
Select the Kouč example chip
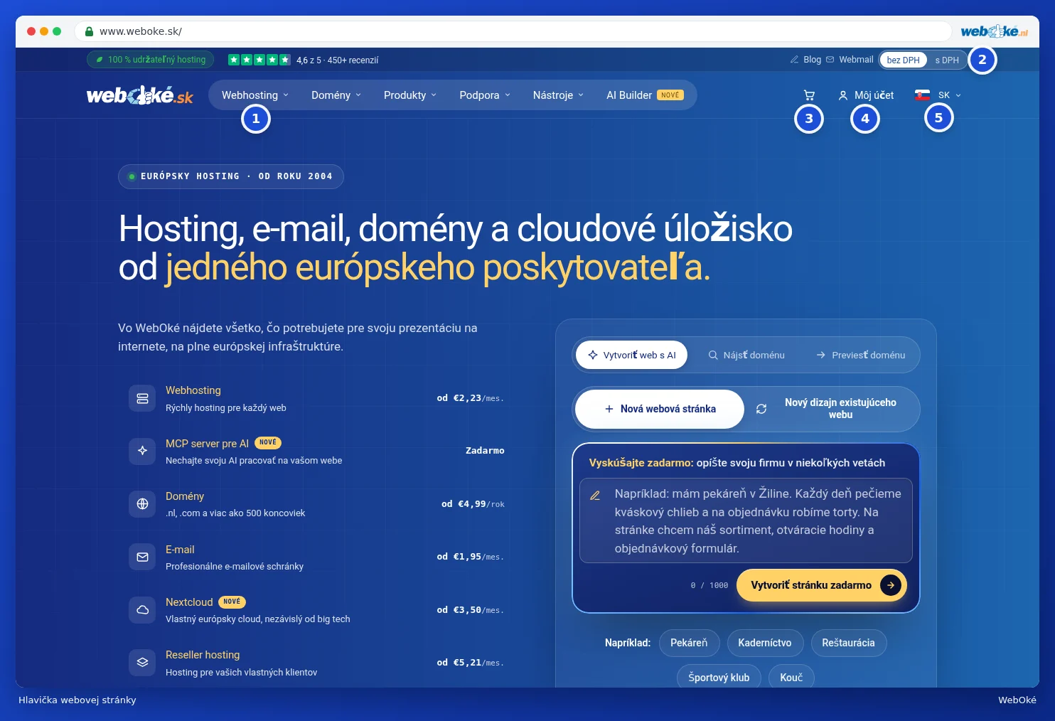click(791, 678)
